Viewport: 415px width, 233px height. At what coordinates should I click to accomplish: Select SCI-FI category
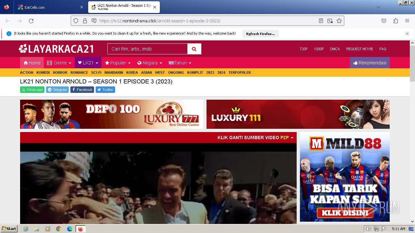pyautogui.click(x=96, y=72)
